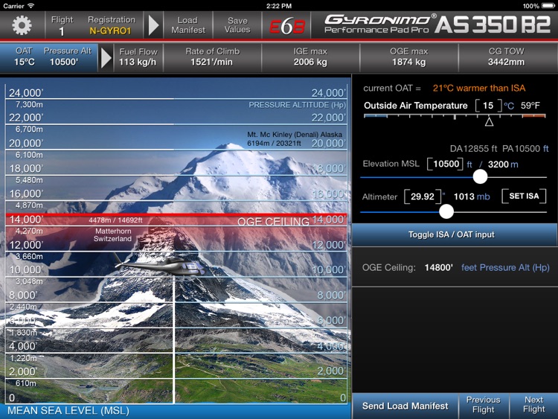Viewport: 558px width, 419px height.
Task: Tap the DA12855 ft readout
Action: pyautogui.click(x=474, y=148)
